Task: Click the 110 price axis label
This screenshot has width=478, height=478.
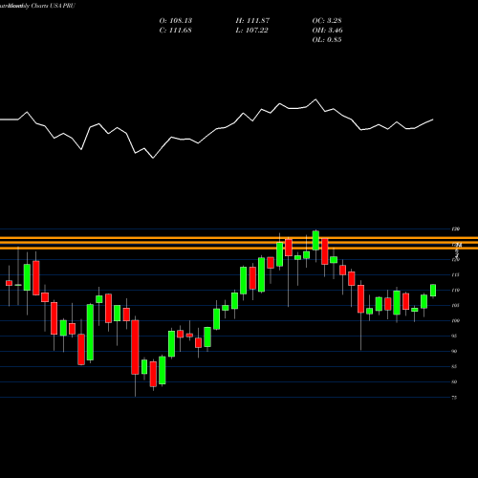Action: point(456,290)
